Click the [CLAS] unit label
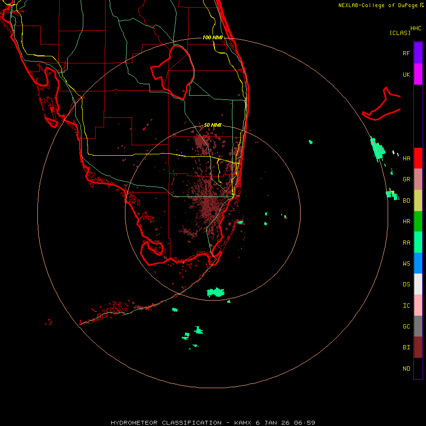The image size is (426, 426). [400, 33]
